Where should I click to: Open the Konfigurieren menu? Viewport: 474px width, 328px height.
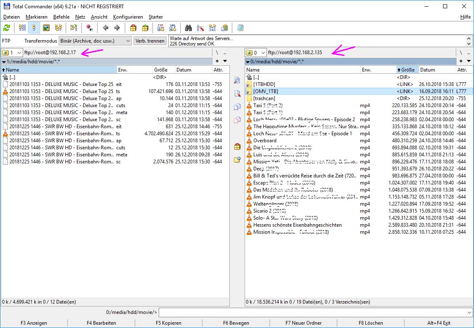point(128,17)
